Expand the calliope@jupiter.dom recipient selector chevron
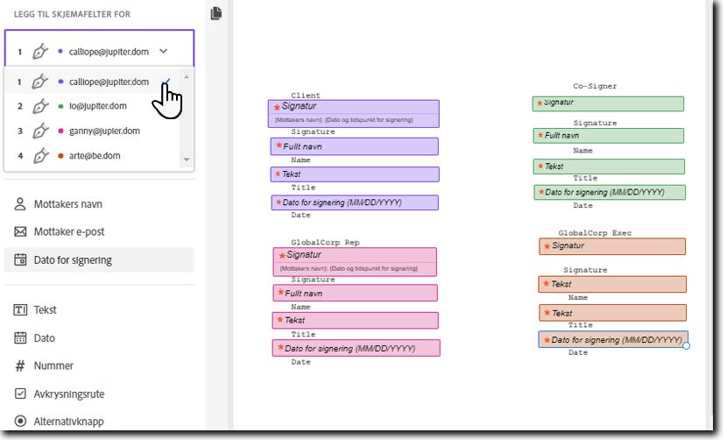This screenshot has height=440, width=727. 163,51
